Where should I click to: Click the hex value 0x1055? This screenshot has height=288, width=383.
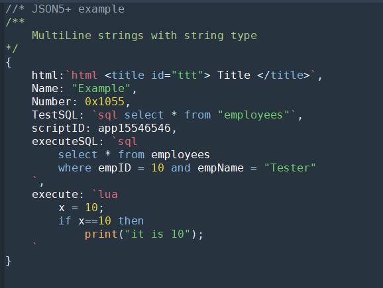pyautogui.click(x=105, y=101)
